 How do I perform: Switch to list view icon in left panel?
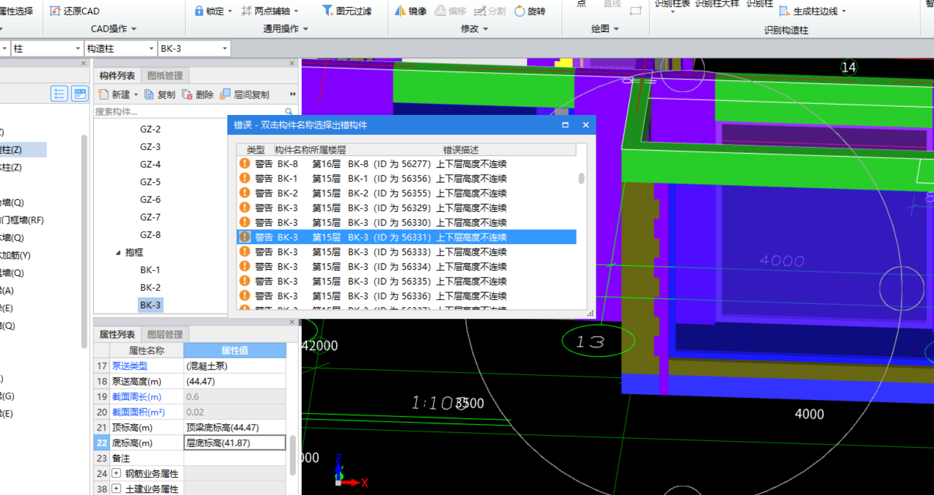(x=59, y=94)
